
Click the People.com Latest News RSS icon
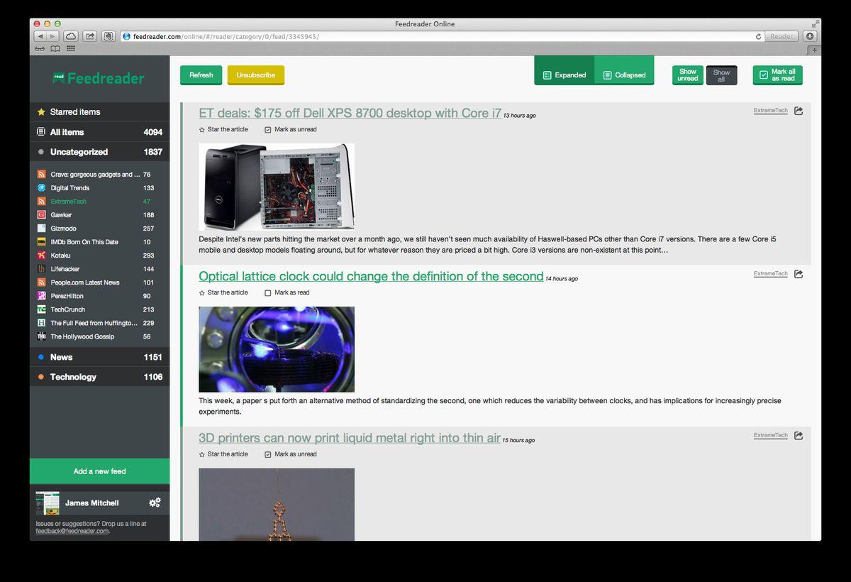pyautogui.click(x=42, y=282)
